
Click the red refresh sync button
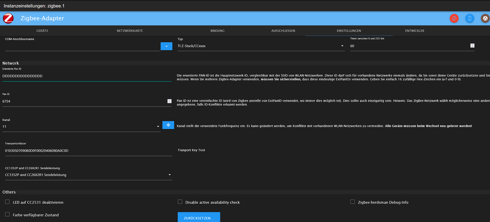pyautogui.click(x=454, y=18)
